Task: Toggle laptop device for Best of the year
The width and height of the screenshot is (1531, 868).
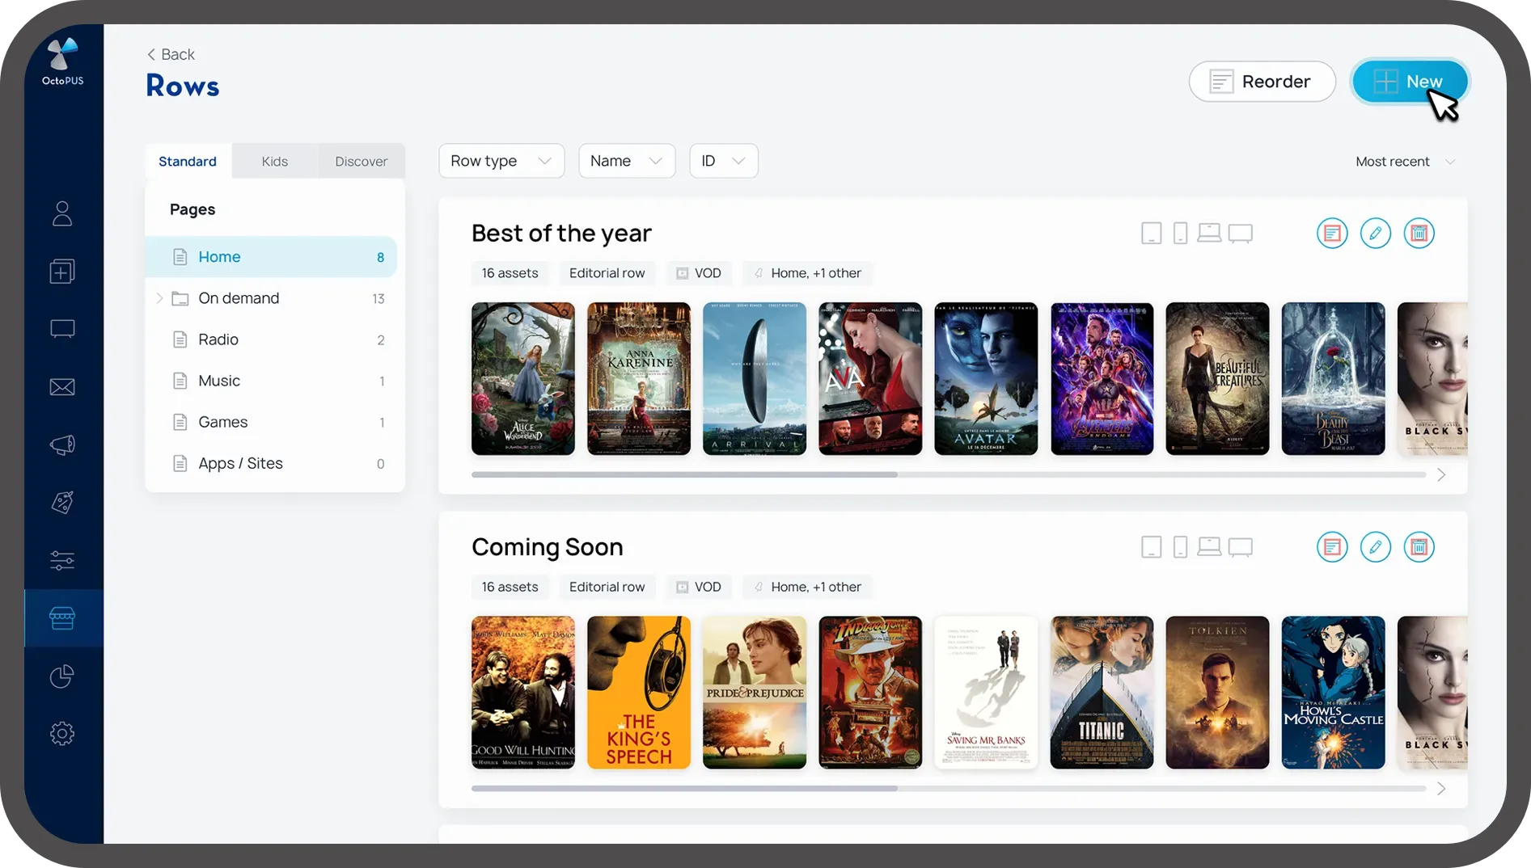Action: pos(1209,233)
